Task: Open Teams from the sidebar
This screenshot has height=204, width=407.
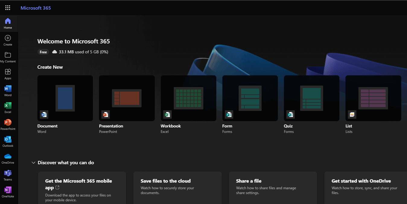Action: point(8,176)
